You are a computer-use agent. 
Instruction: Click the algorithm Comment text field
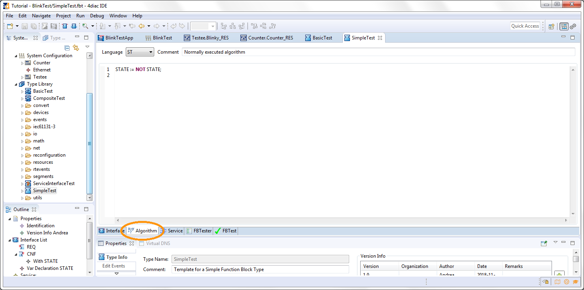(378, 52)
